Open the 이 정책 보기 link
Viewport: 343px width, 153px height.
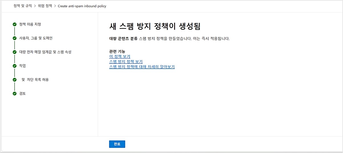tap(119, 56)
